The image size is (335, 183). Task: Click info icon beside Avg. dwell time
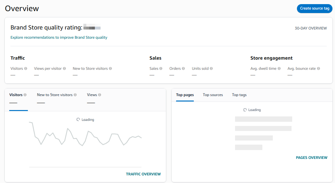(x=279, y=69)
